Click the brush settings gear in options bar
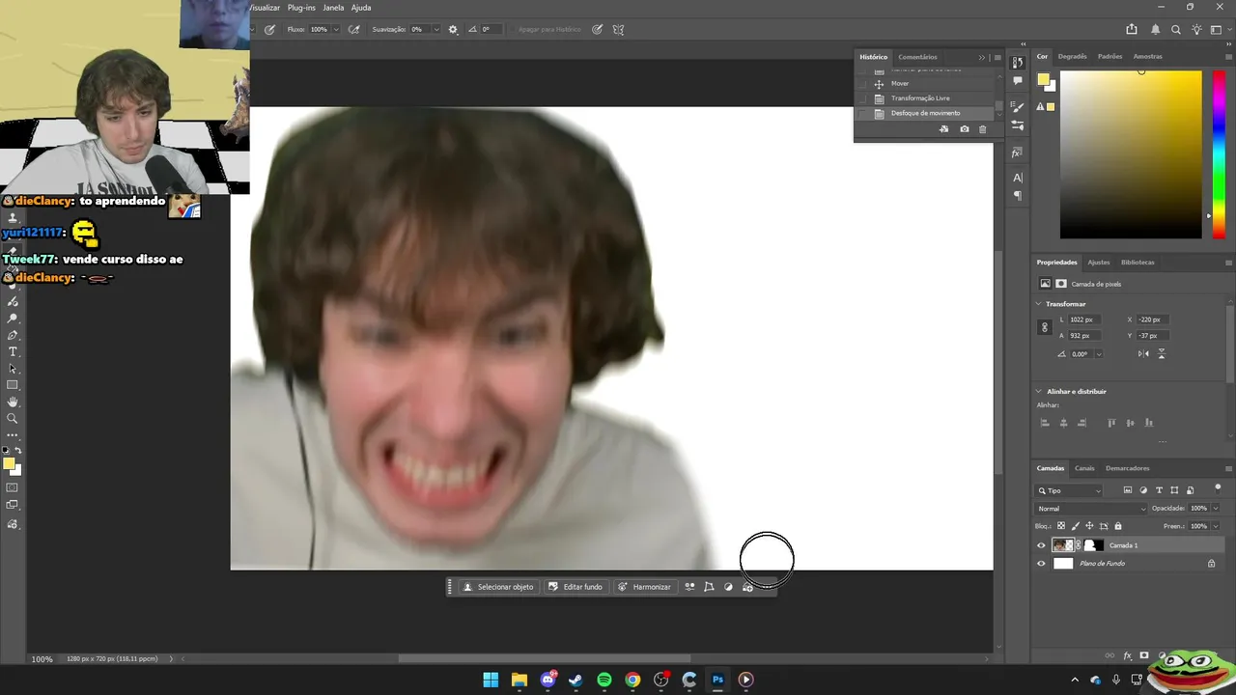Image resolution: width=1236 pixels, height=695 pixels. [453, 30]
